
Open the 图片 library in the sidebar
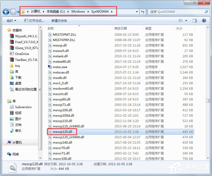tap(18, 119)
